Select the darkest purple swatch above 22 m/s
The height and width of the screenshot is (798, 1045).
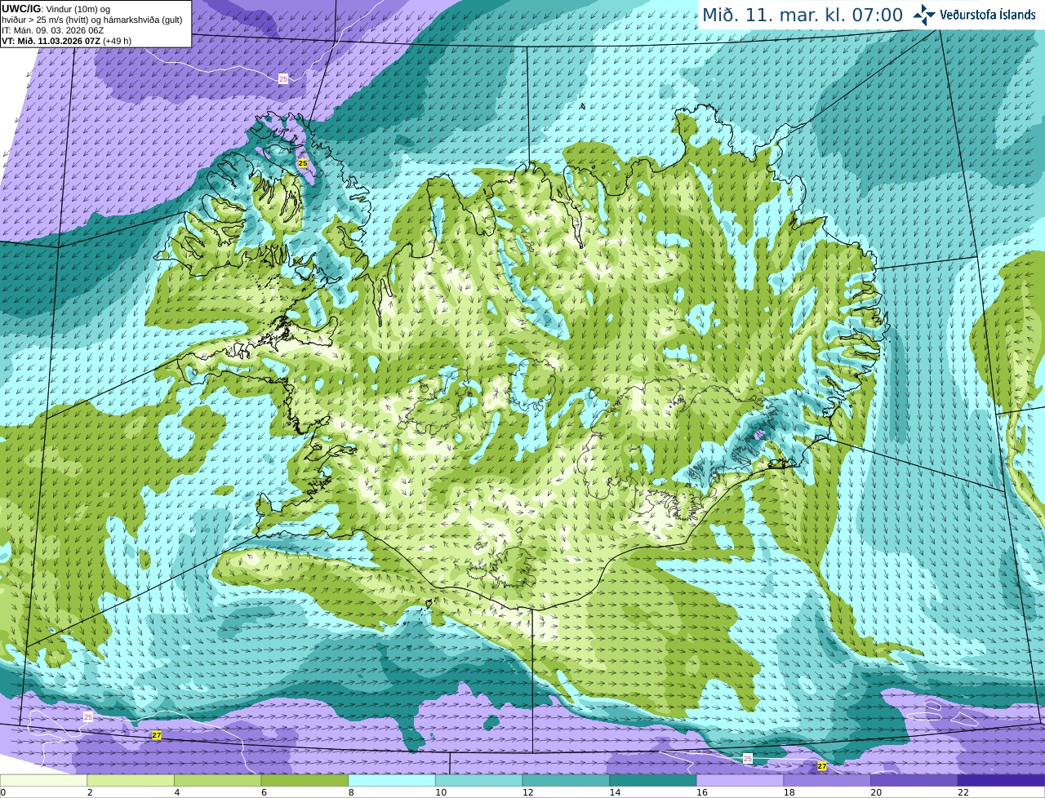[1001, 780]
